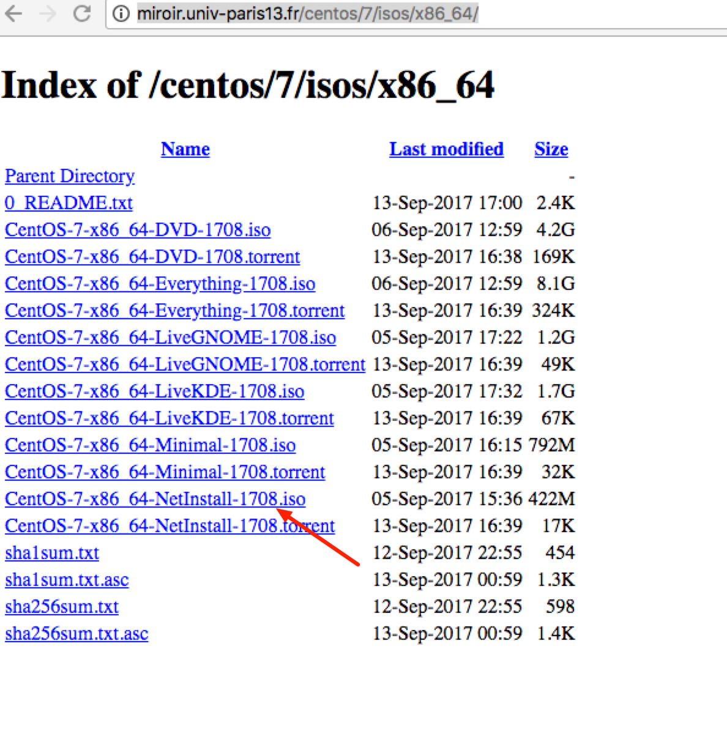727x745 pixels.
Task: Click the address bar URL field
Action: [x=367, y=13]
